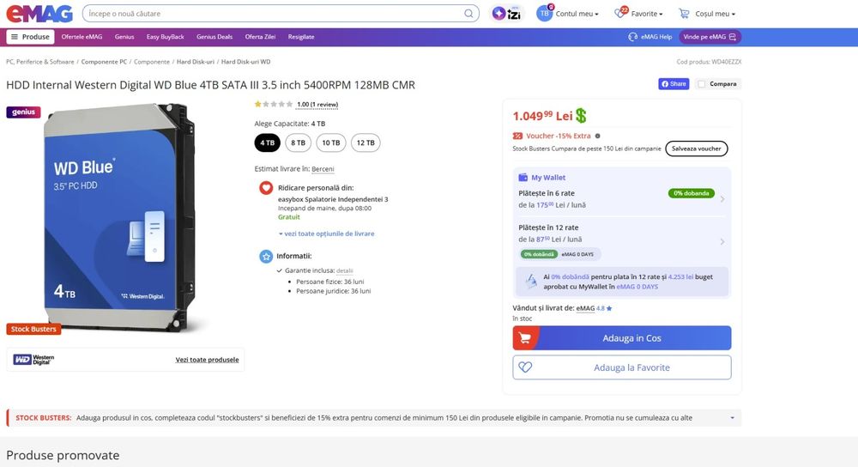Open Easy BuyBack menu item
The height and width of the screenshot is (467, 858).
coord(166,37)
